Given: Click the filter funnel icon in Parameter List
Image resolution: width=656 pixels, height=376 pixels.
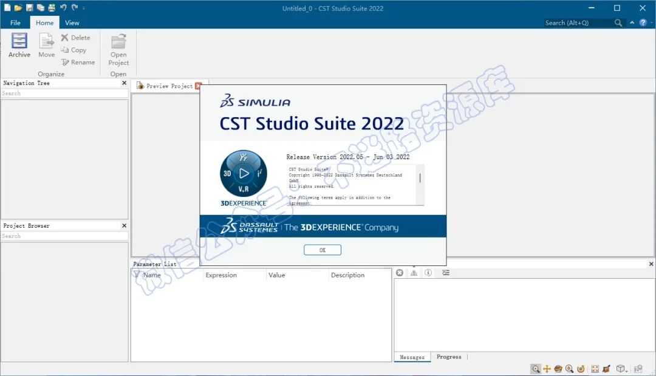Looking at the screenshot, I should click(137, 275).
